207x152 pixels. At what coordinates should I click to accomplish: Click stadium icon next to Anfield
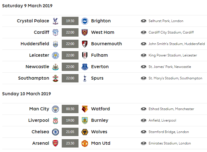(x=144, y=120)
